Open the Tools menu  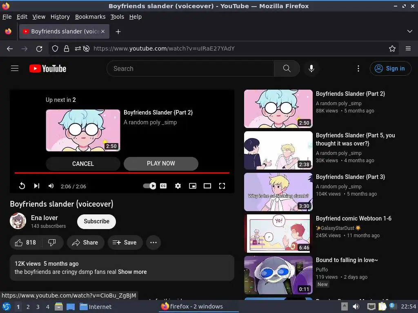tap(117, 17)
